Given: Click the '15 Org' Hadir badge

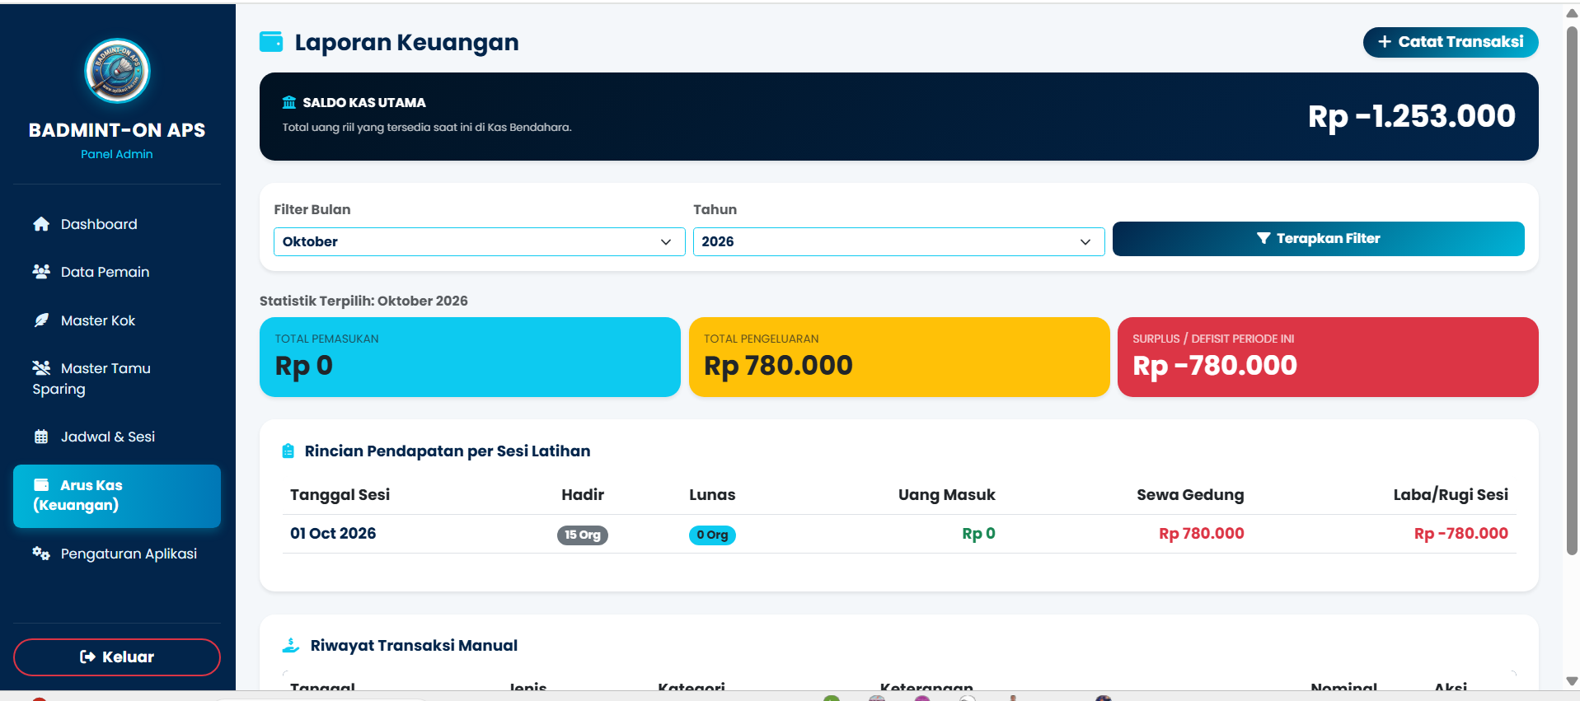Looking at the screenshot, I should point(582,535).
